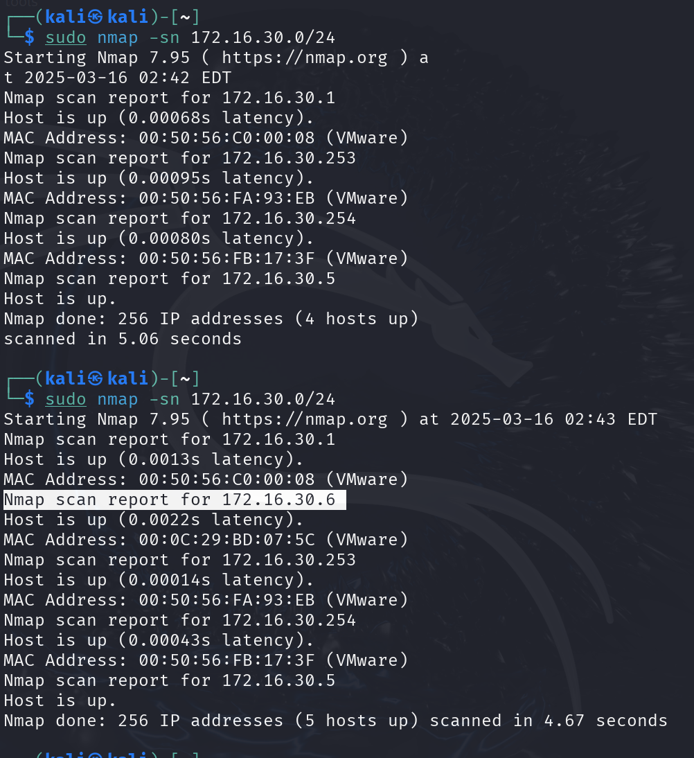Click the second prompt's dollar sign
The width and height of the screenshot is (694, 758).
pos(30,399)
